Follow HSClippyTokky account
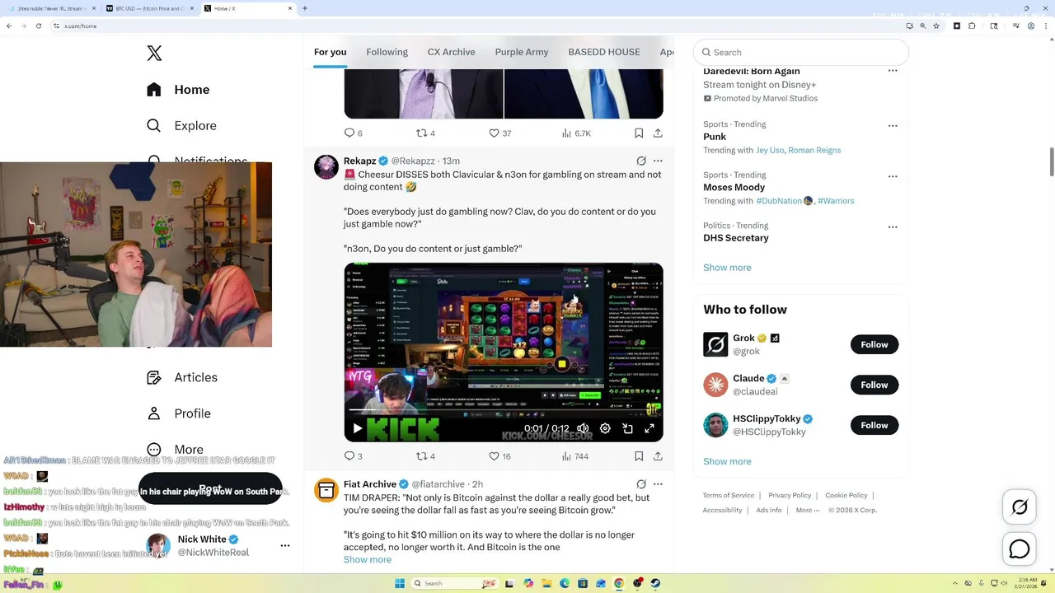 874,425
